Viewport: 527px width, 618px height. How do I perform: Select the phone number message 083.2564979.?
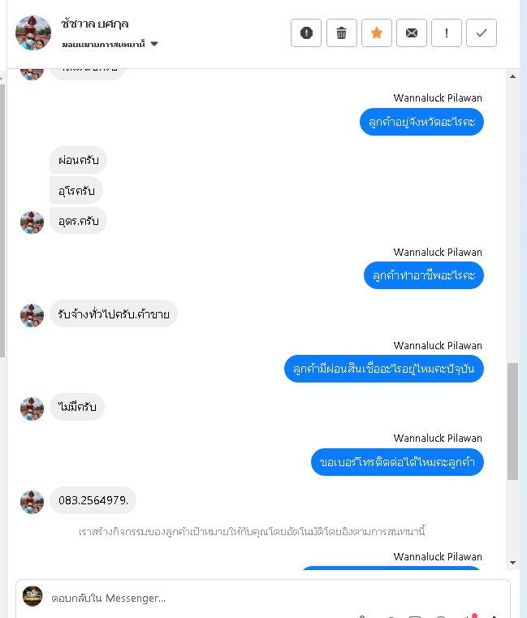[93, 500]
